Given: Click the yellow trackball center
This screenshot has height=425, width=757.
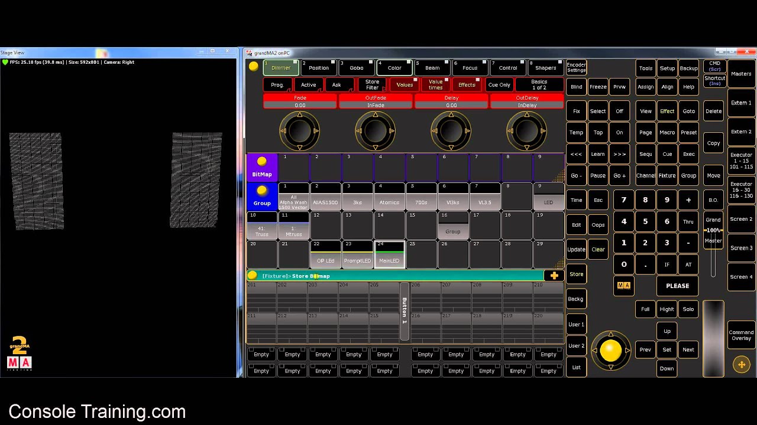Looking at the screenshot, I should 610,351.
